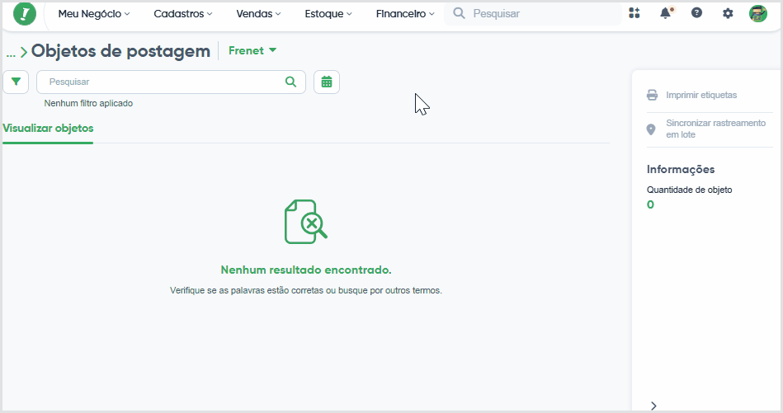This screenshot has height=413, width=783.
Task: Click the Verifique se as palavras hint text
Action: pos(306,290)
